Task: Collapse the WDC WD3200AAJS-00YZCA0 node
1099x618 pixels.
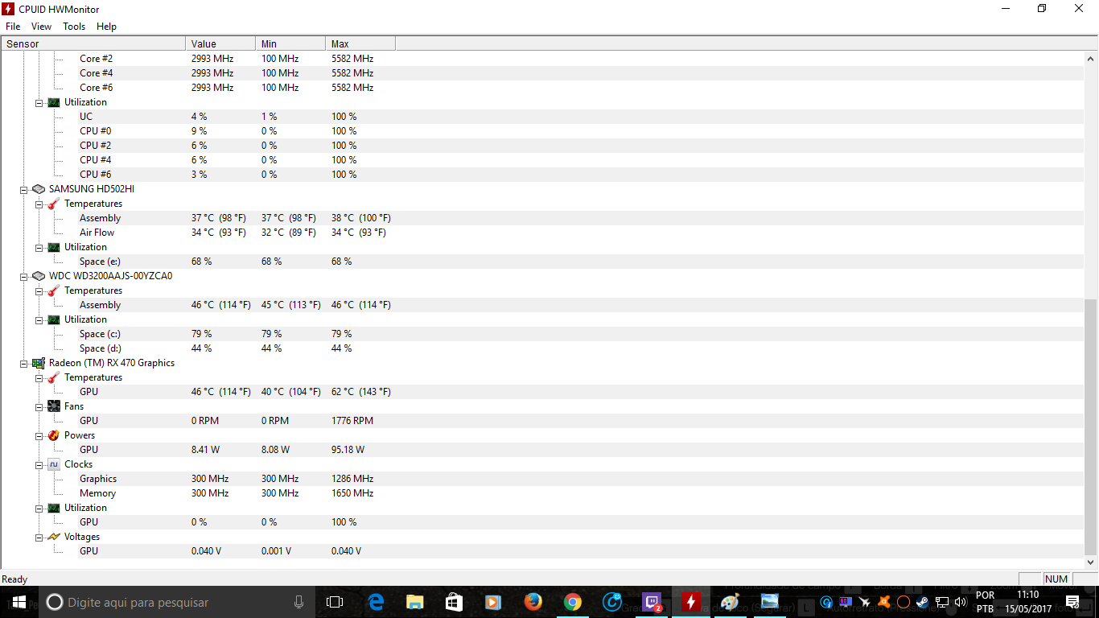Action: coord(24,276)
